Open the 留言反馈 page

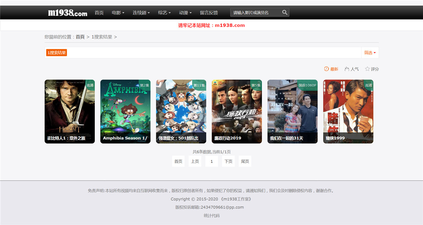(209, 13)
